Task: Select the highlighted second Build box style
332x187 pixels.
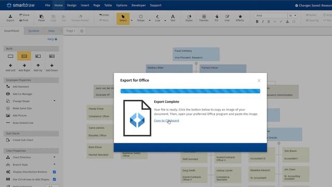Action: (24, 56)
